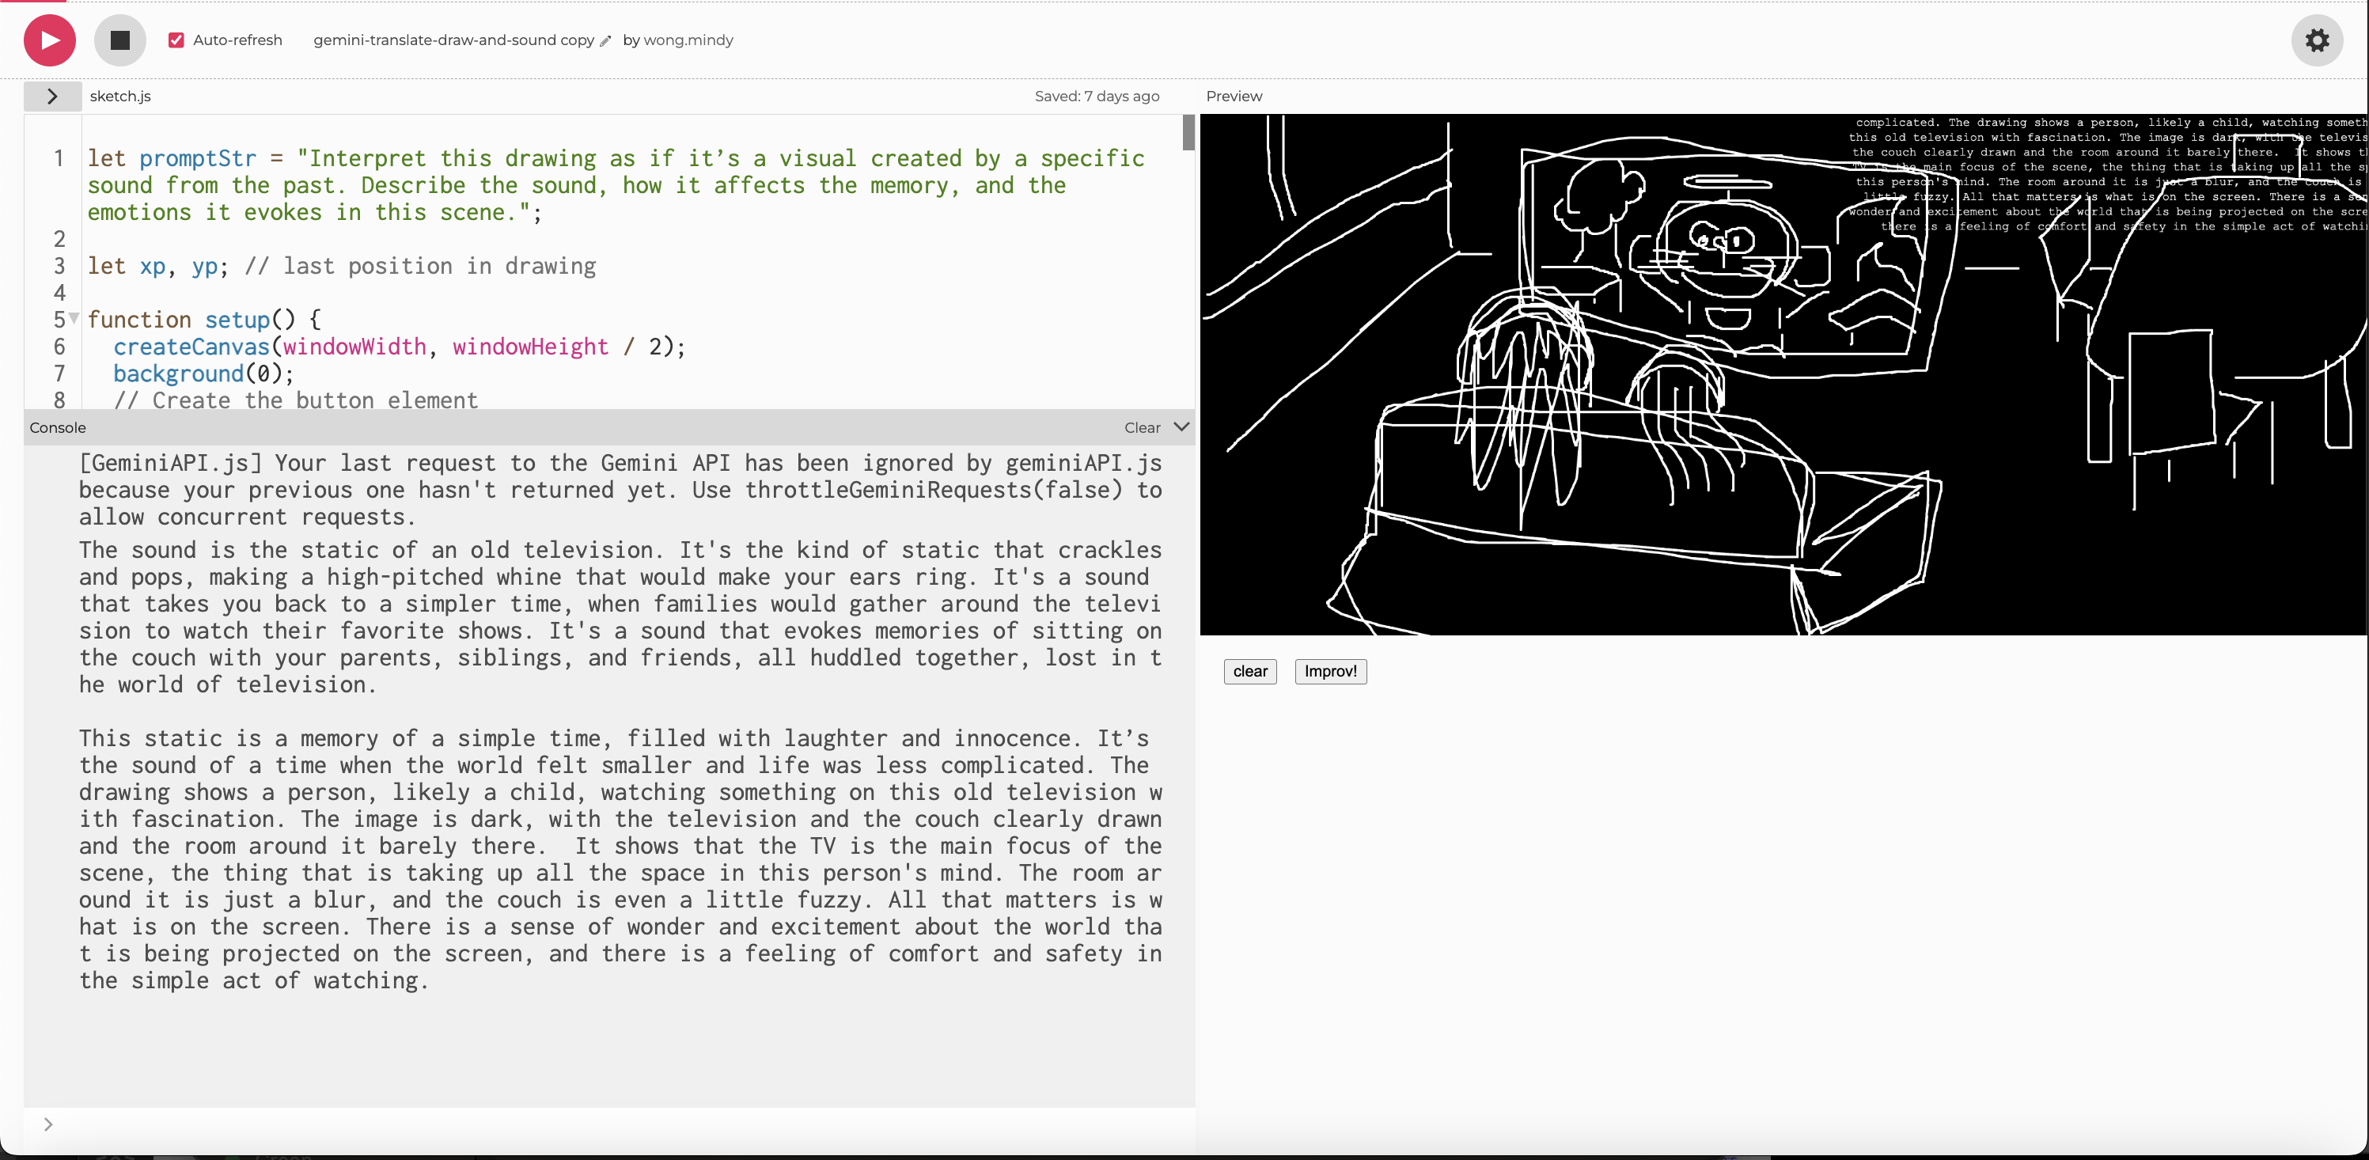
Task: Open the author wong.mindy profile link
Action: pos(688,40)
